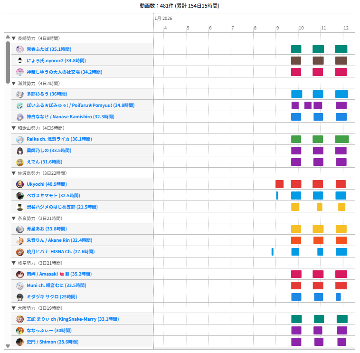Screen dimensions: 360x353
Task: Click the ベガスヤマモト avatar icon
Action: 20,196
